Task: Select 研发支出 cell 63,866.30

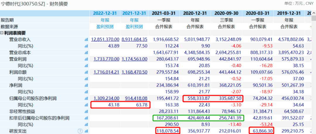Action: click(x=262, y=131)
